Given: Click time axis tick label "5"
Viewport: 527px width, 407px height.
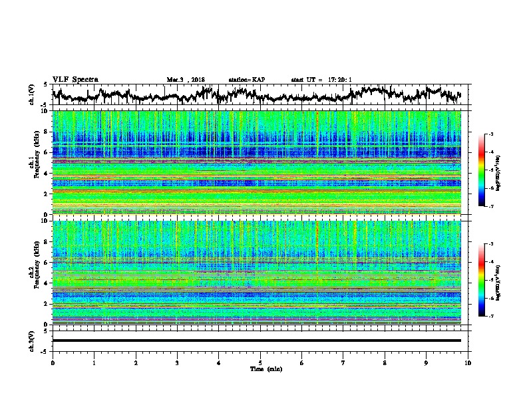Looking at the screenshot, I should 260,363.
